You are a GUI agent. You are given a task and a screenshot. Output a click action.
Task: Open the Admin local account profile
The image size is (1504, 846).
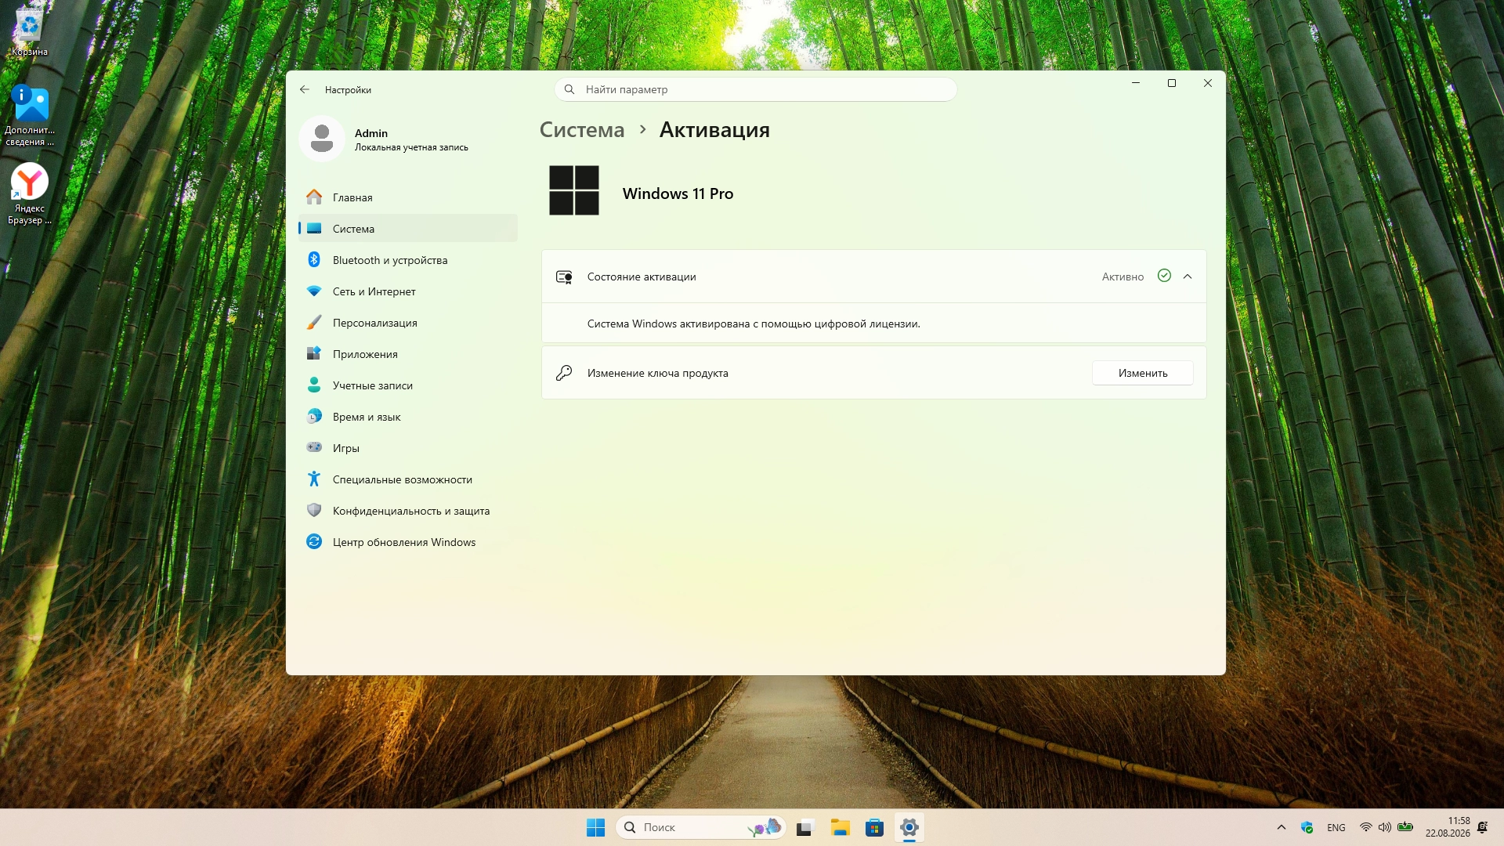385,139
